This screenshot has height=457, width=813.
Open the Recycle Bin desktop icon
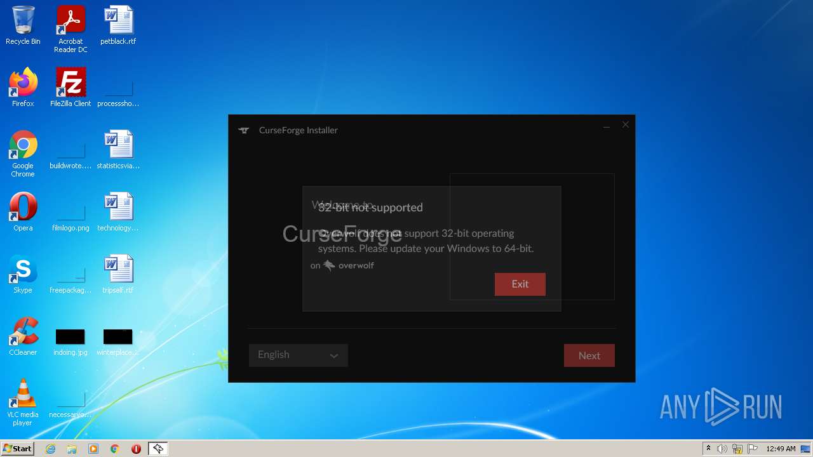pyautogui.click(x=23, y=25)
